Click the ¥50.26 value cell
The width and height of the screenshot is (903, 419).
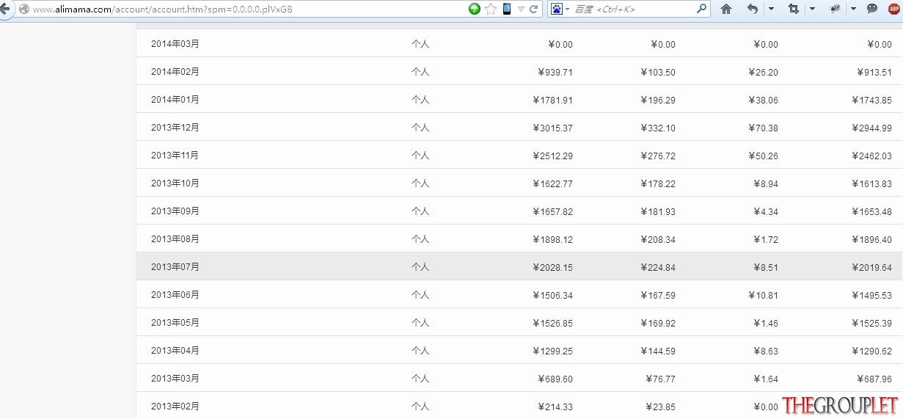pos(763,156)
